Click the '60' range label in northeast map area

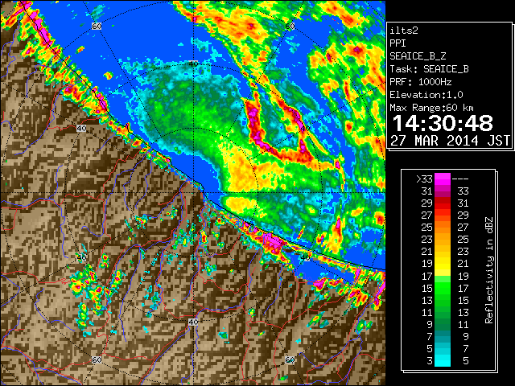coord(290,26)
